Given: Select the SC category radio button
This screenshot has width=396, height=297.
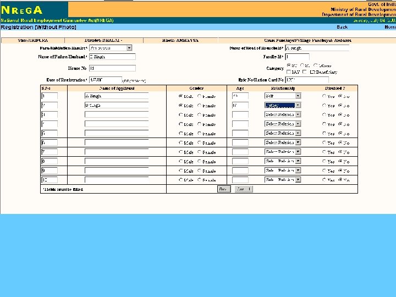Looking at the screenshot, I should (289, 65).
